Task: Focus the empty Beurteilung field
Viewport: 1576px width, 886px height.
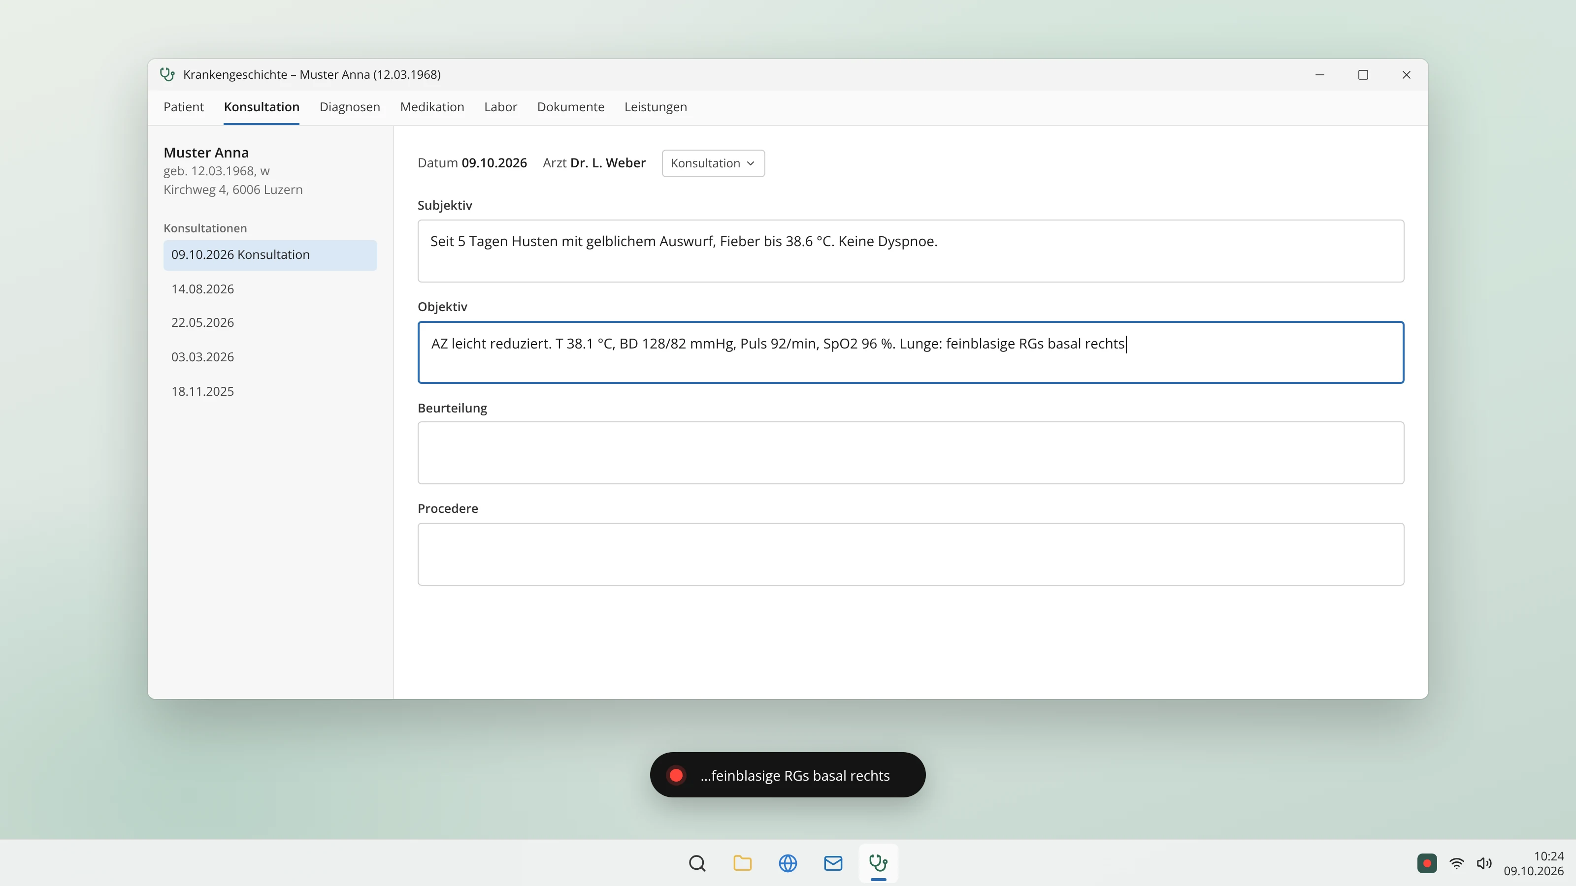Action: pyautogui.click(x=910, y=452)
